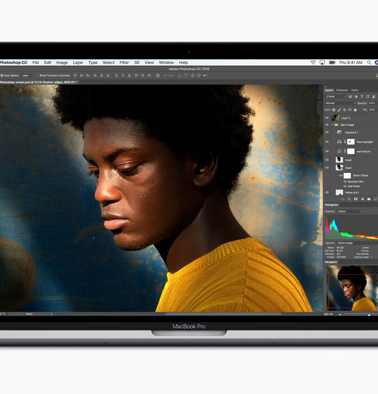Select the Exposure 1 adjustment layer
The image size is (378, 394).
(x=351, y=132)
